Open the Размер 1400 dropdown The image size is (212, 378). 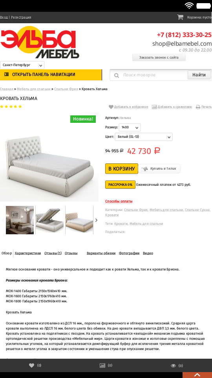click(x=130, y=127)
